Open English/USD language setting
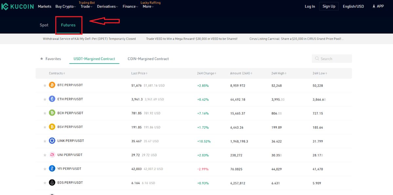The width and height of the screenshot is (393, 195). (x=353, y=7)
